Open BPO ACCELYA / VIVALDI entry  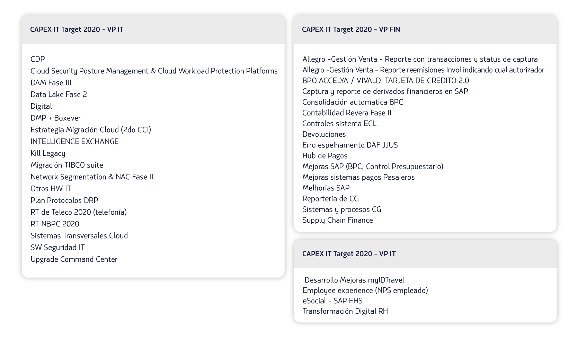coord(385,81)
